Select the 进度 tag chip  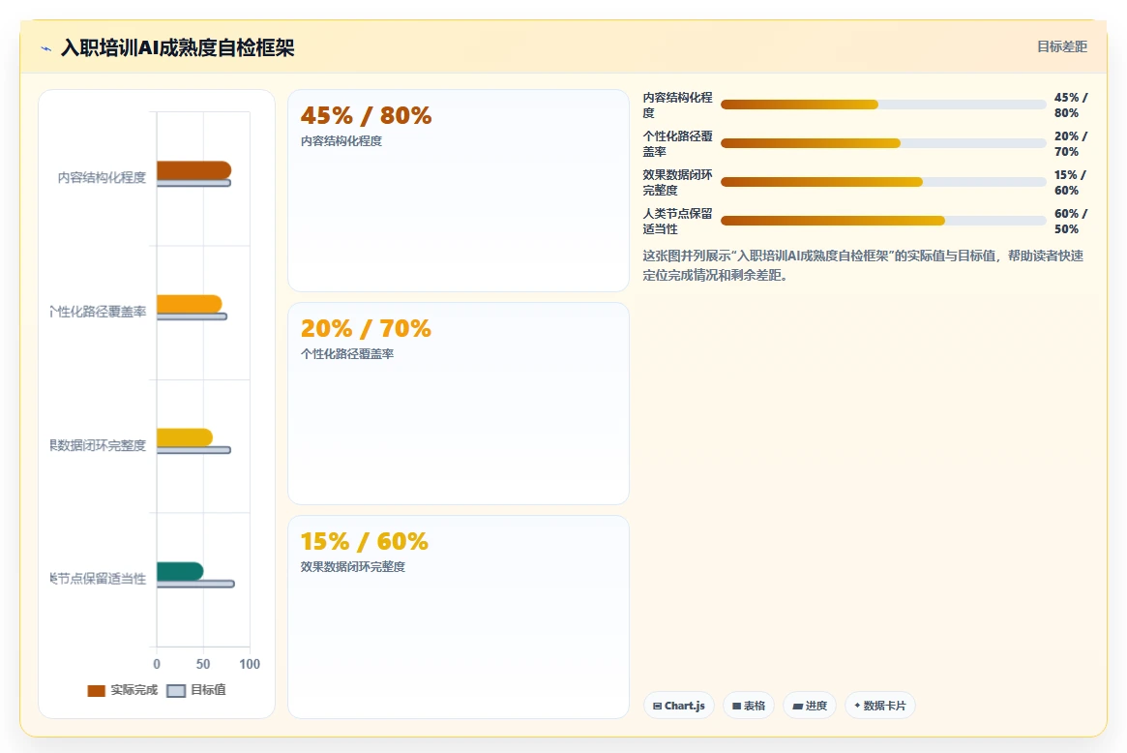click(x=810, y=706)
